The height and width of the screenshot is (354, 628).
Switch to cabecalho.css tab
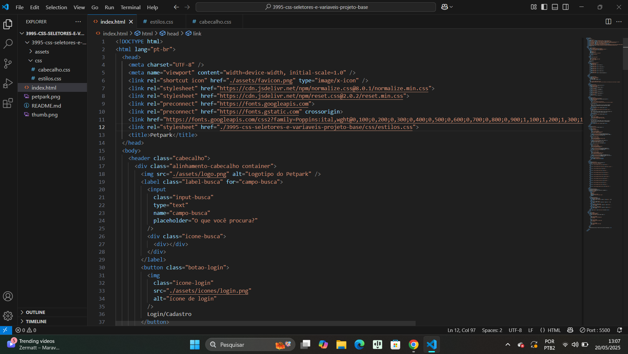point(215,22)
